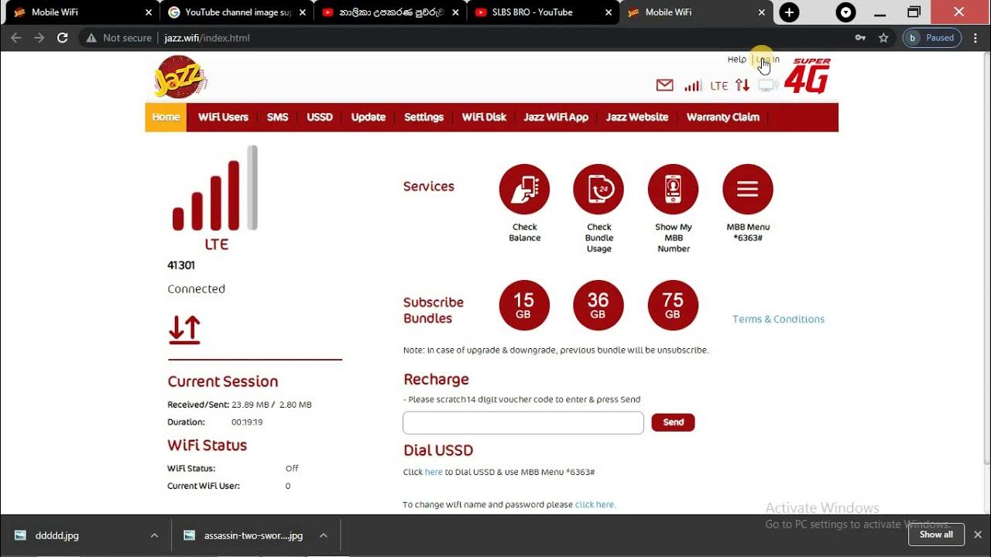The image size is (991, 557).
Task: Click the duration value 00:19:19
Action: point(247,422)
